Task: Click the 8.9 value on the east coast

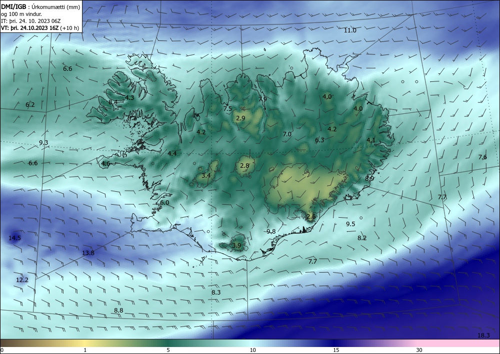Action: coord(369,179)
